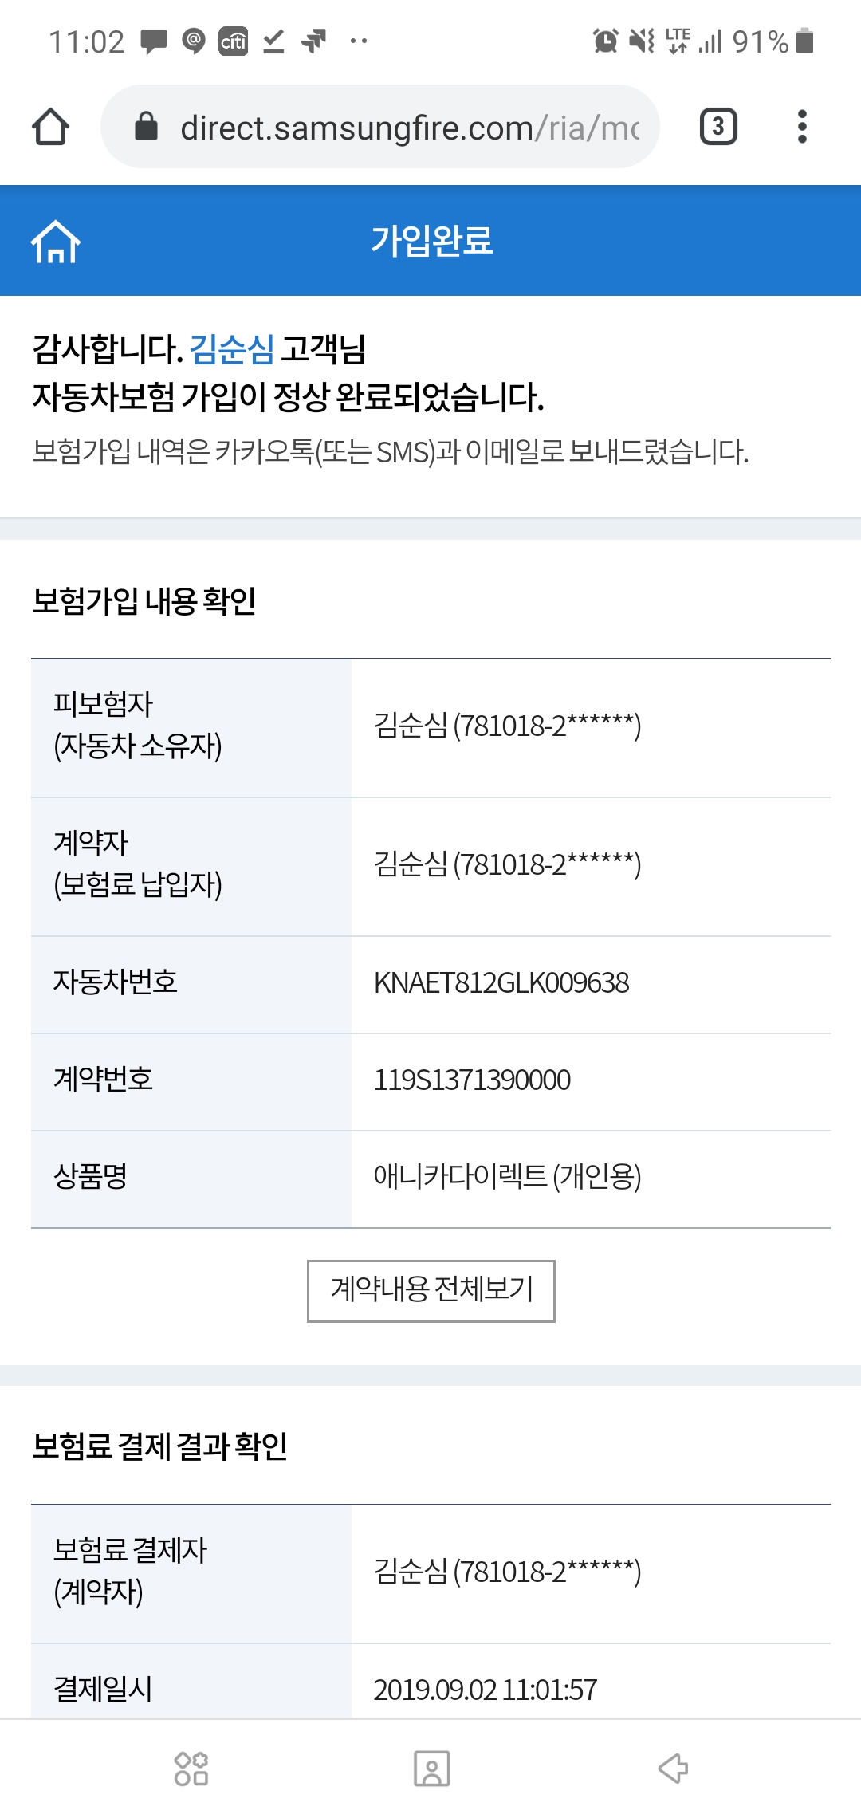
Task: Tap the profile portrait icon in bottom bar
Action: point(431,1769)
